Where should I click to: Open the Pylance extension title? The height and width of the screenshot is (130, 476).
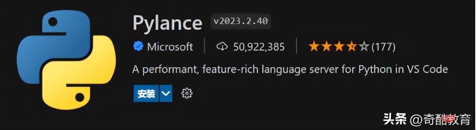tap(167, 23)
